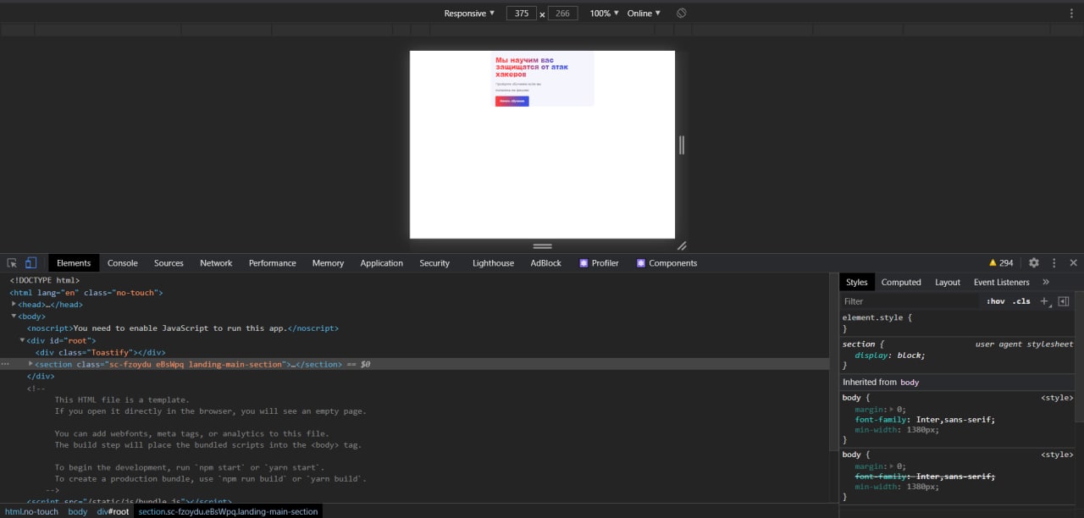The image size is (1084, 518).
Task: Open the Performance tab
Action: (273, 263)
